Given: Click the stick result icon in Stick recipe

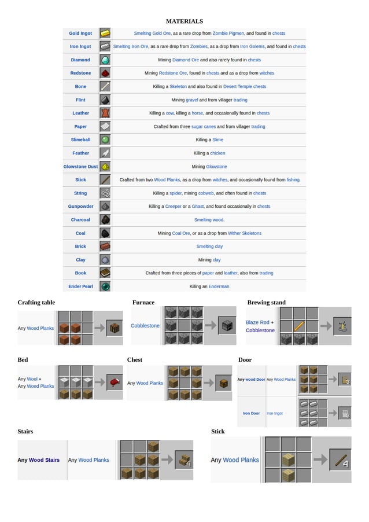Looking at the screenshot, I should 341,460.
